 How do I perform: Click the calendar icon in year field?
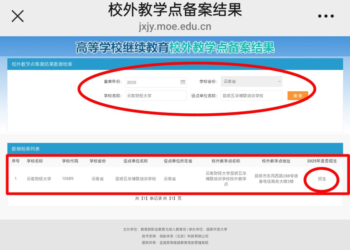point(183,82)
